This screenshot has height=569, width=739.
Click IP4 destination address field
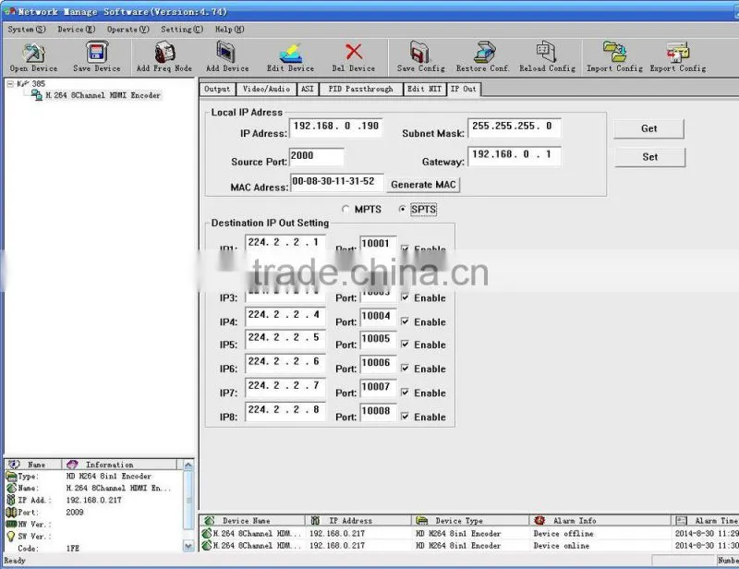pos(285,316)
